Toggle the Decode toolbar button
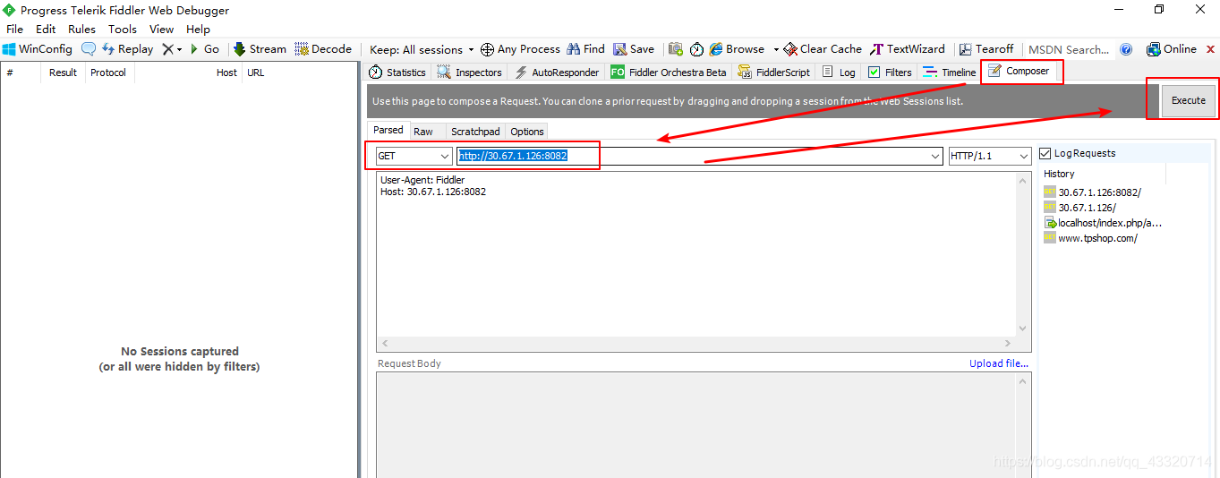 pyautogui.click(x=323, y=49)
